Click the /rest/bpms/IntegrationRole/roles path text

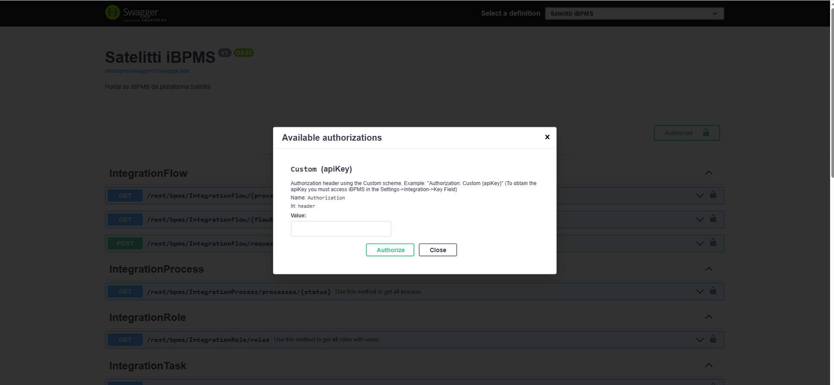point(208,340)
